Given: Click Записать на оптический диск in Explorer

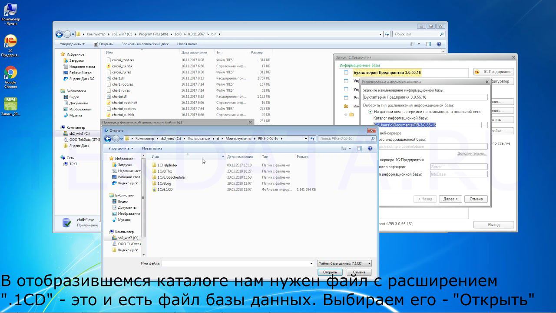Looking at the screenshot, I should coord(145,44).
